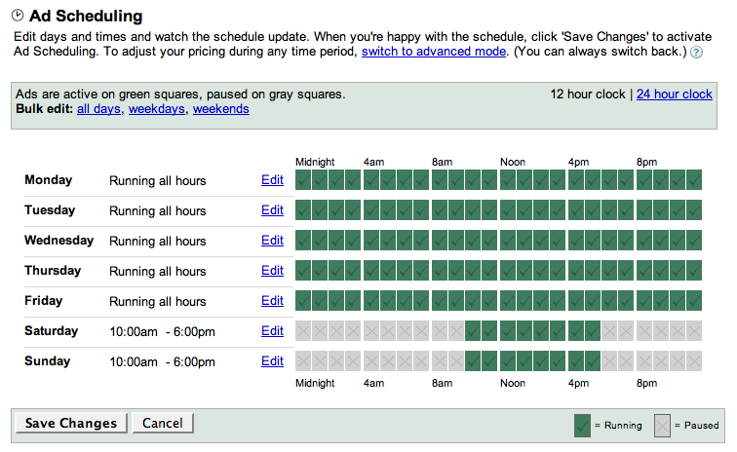Click the Cancel button
The image size is (737, 452).
pyautogui.click(x=163, y=423)
